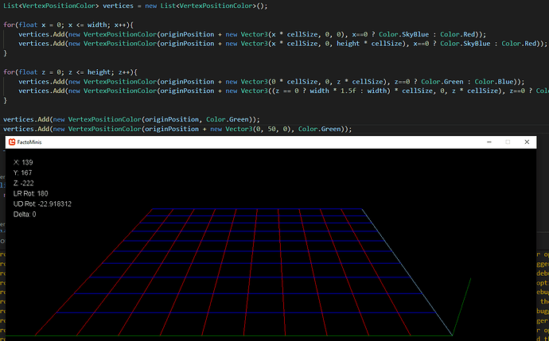Viewport: 549px width, 341px height.
Task: Place cursor on the List<VertexPositionColor> vertices declaration line
Action: pyautogui.click(x=135, y=6)
